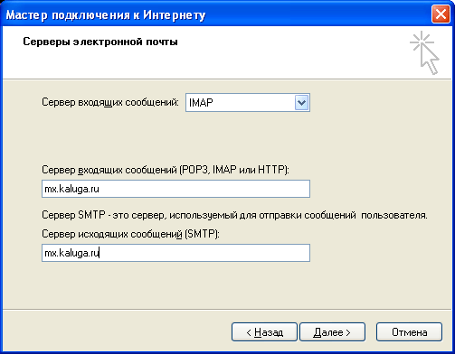Focus the outgoing SMTP server address field
455x354 pixels.
pos(175,253)
